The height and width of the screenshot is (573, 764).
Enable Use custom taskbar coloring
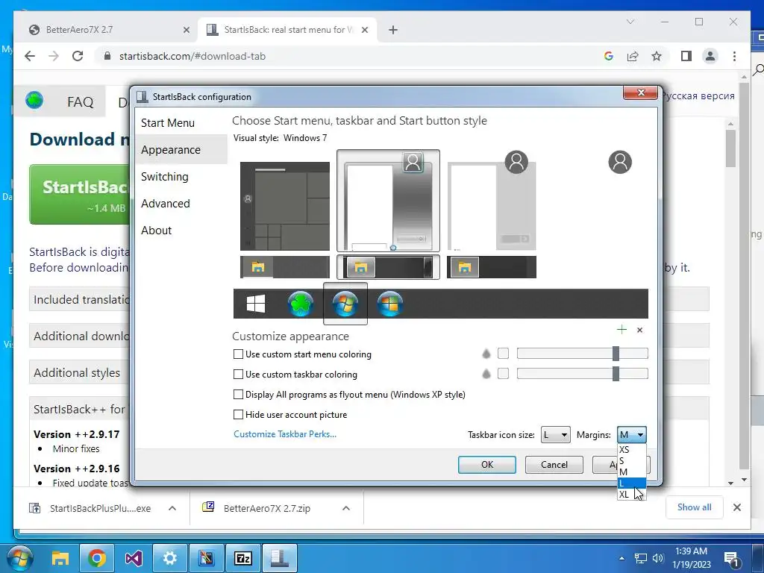pos(238,375)
